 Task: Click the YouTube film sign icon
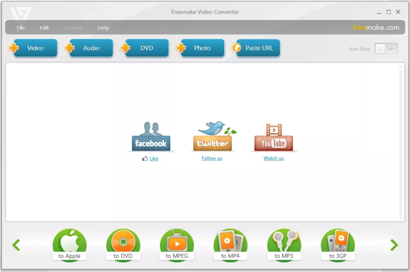point(273,137)
